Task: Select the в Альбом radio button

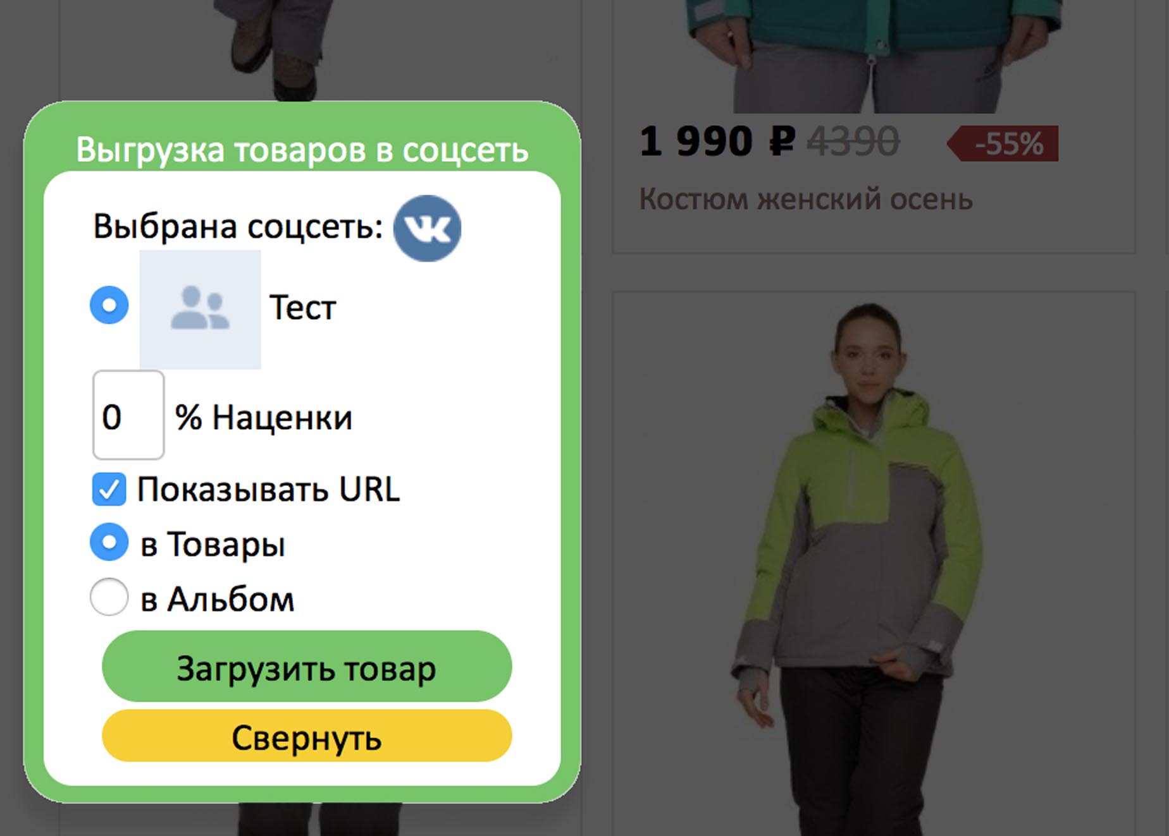Action: (109, 597)
